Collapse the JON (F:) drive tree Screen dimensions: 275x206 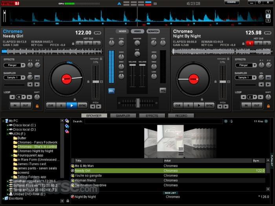[x=7, y=134]
